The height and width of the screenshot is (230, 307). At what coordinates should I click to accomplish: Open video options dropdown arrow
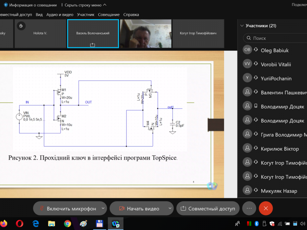click(170, 209)
